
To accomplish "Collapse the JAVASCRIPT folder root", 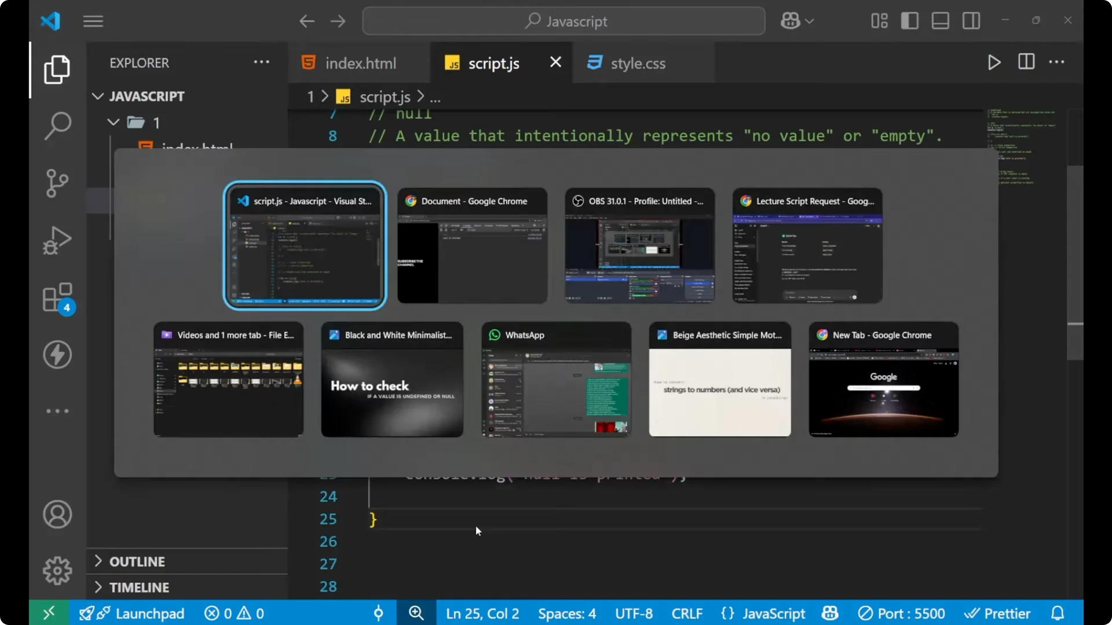I will tap(146, 96).
